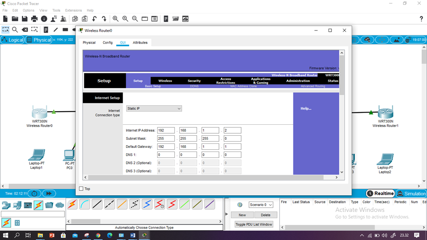
Task: Click router GUI horizontal scrollbar right arrow
Action: point(337,177)
